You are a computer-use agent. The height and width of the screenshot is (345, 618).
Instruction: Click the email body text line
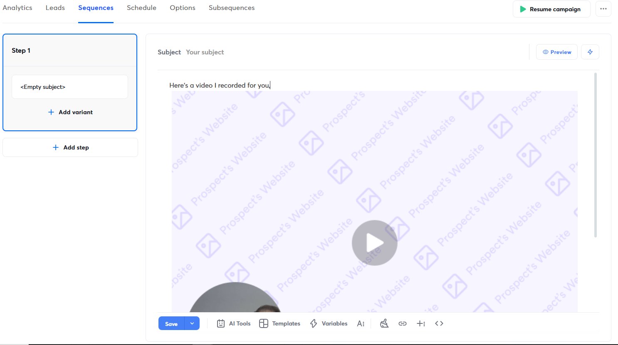click(220, 85)
